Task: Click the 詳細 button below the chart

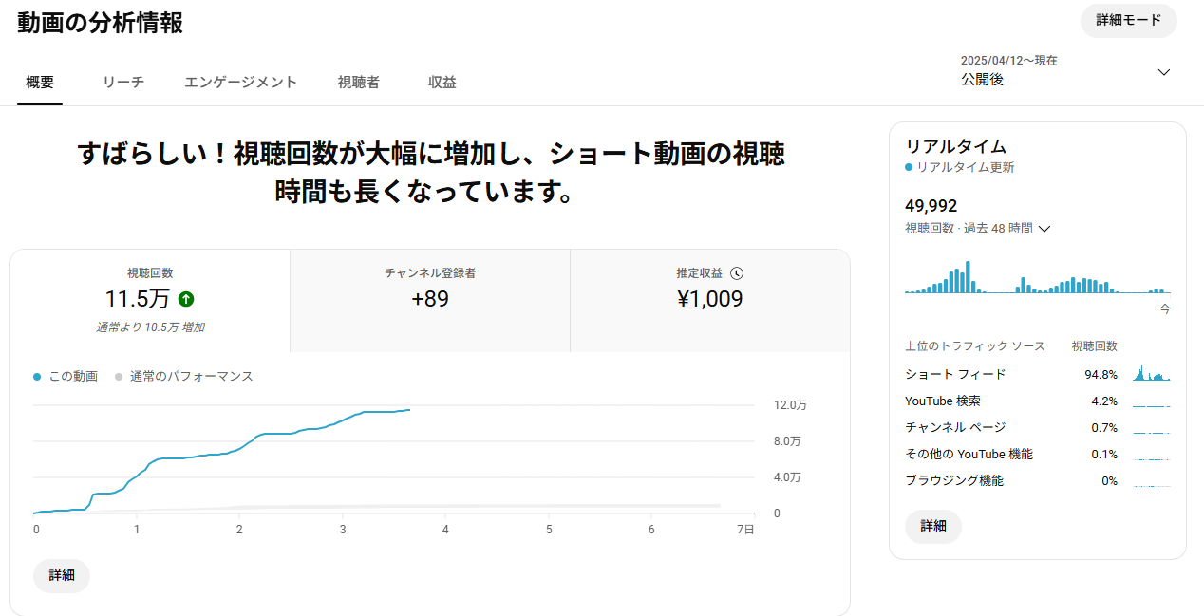Action: click(62, 575)
